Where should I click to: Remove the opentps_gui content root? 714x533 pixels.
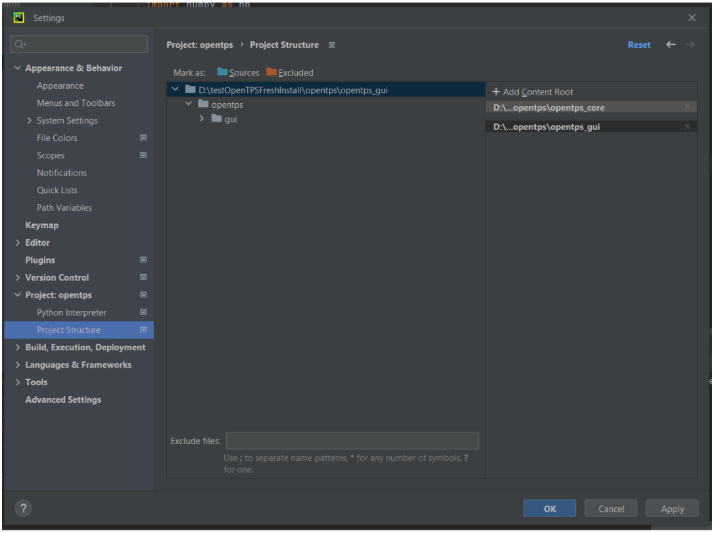[x=687, y=127]
